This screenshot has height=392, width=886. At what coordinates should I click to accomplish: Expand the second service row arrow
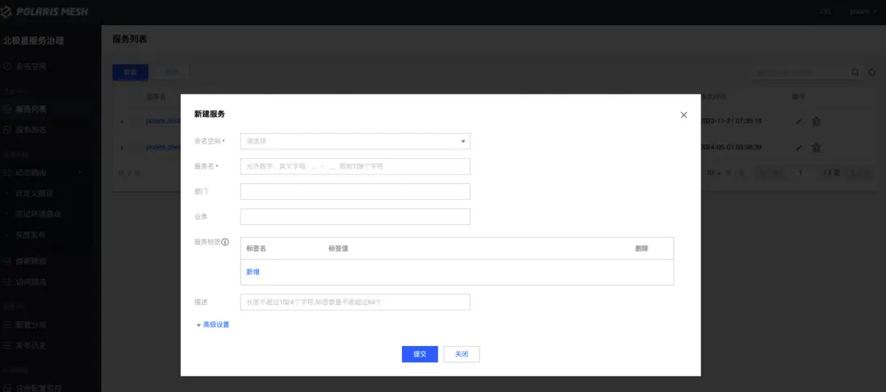pyautogui.click(x=122, y=148)
